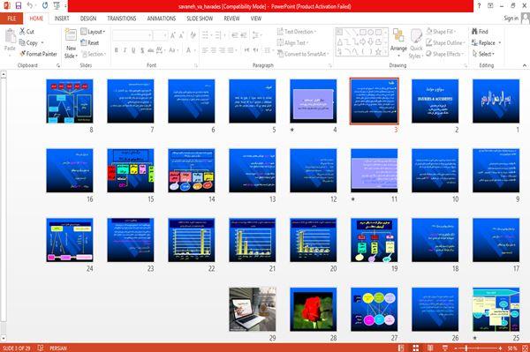This screenshot has height=352, width=530.
Task: Click the Redo icon in title bar
Action: 45,5
